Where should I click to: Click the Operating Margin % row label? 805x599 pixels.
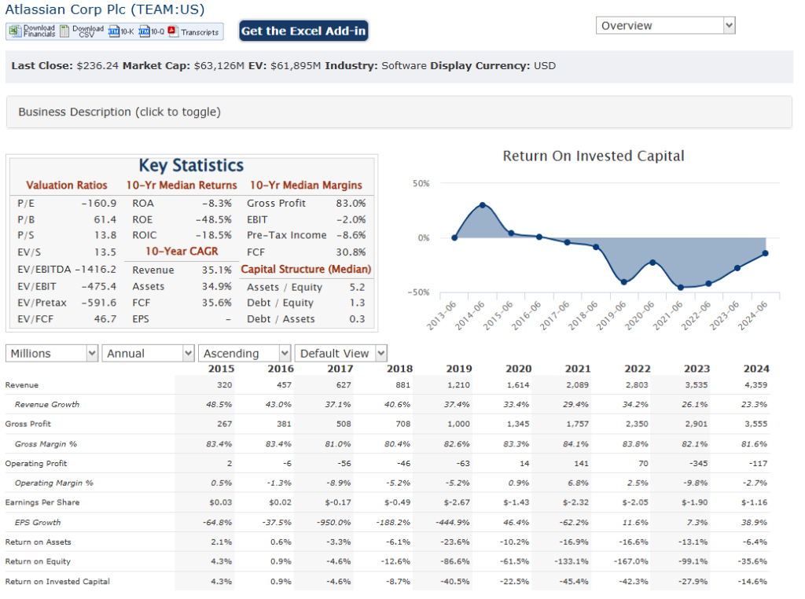pos(54,483)
